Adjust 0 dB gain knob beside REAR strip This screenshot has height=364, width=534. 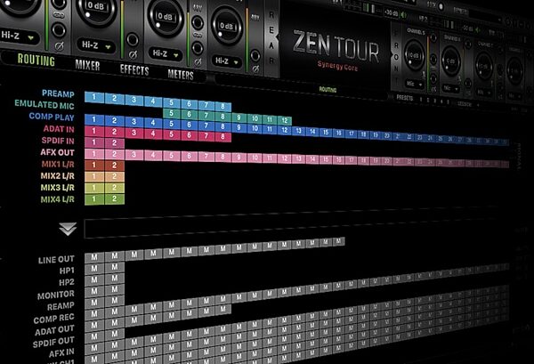tap(226, 26)
